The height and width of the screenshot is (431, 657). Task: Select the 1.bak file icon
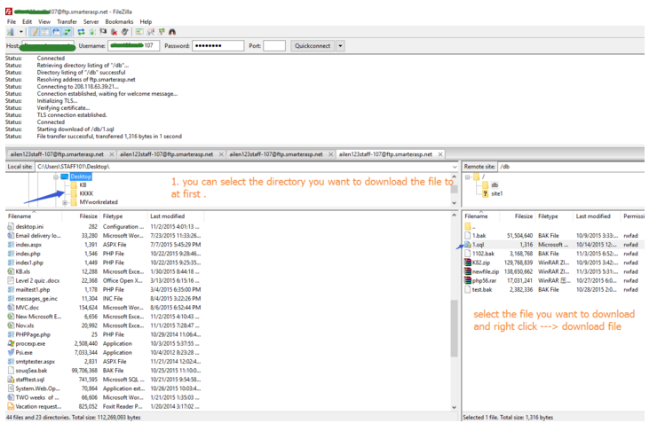(x=468, y=236)
